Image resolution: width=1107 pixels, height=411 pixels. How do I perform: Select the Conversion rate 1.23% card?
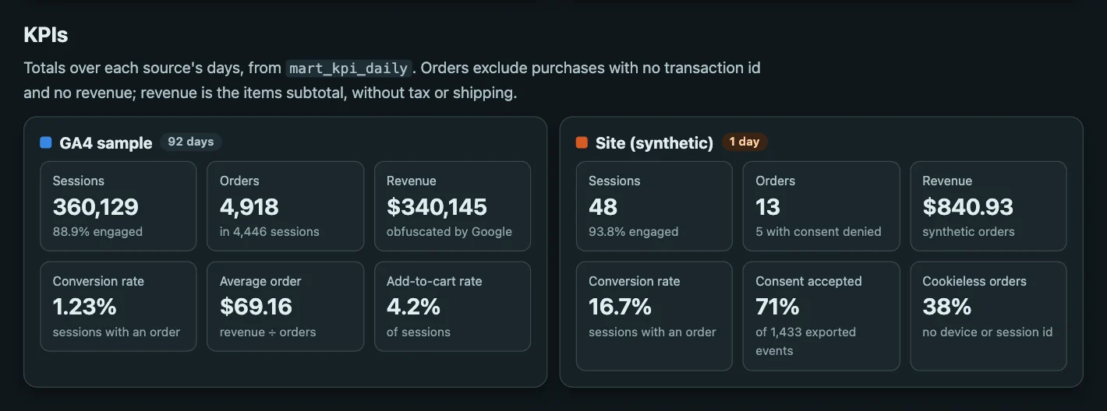tap(118, 307)
